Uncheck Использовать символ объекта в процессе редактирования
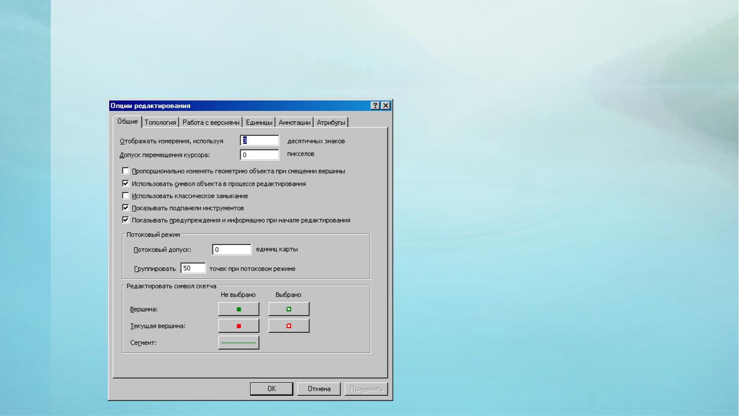The image size is (739, 416). 125,184
